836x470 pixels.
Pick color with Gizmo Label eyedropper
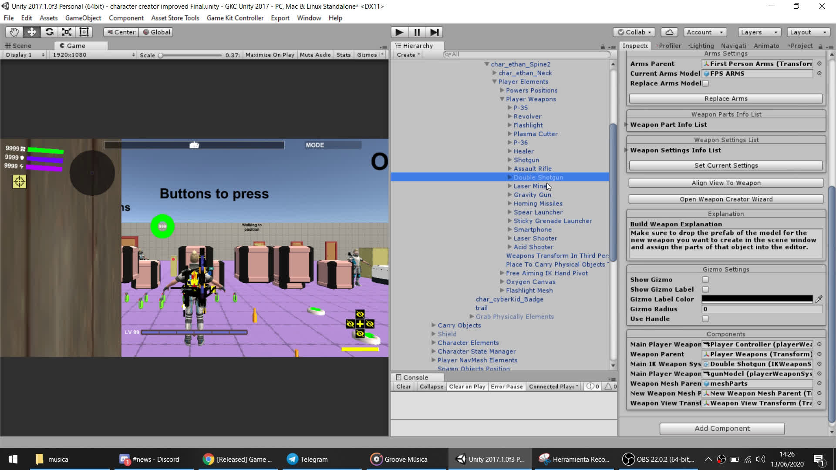(x=819, y=299)
